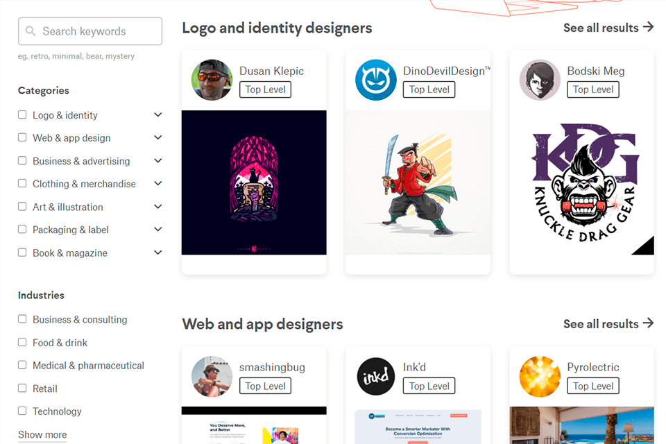The height and width of the screenshot is (444, 666).
Task: Expand Book & magazine chevron
Action: coord(158,253)
